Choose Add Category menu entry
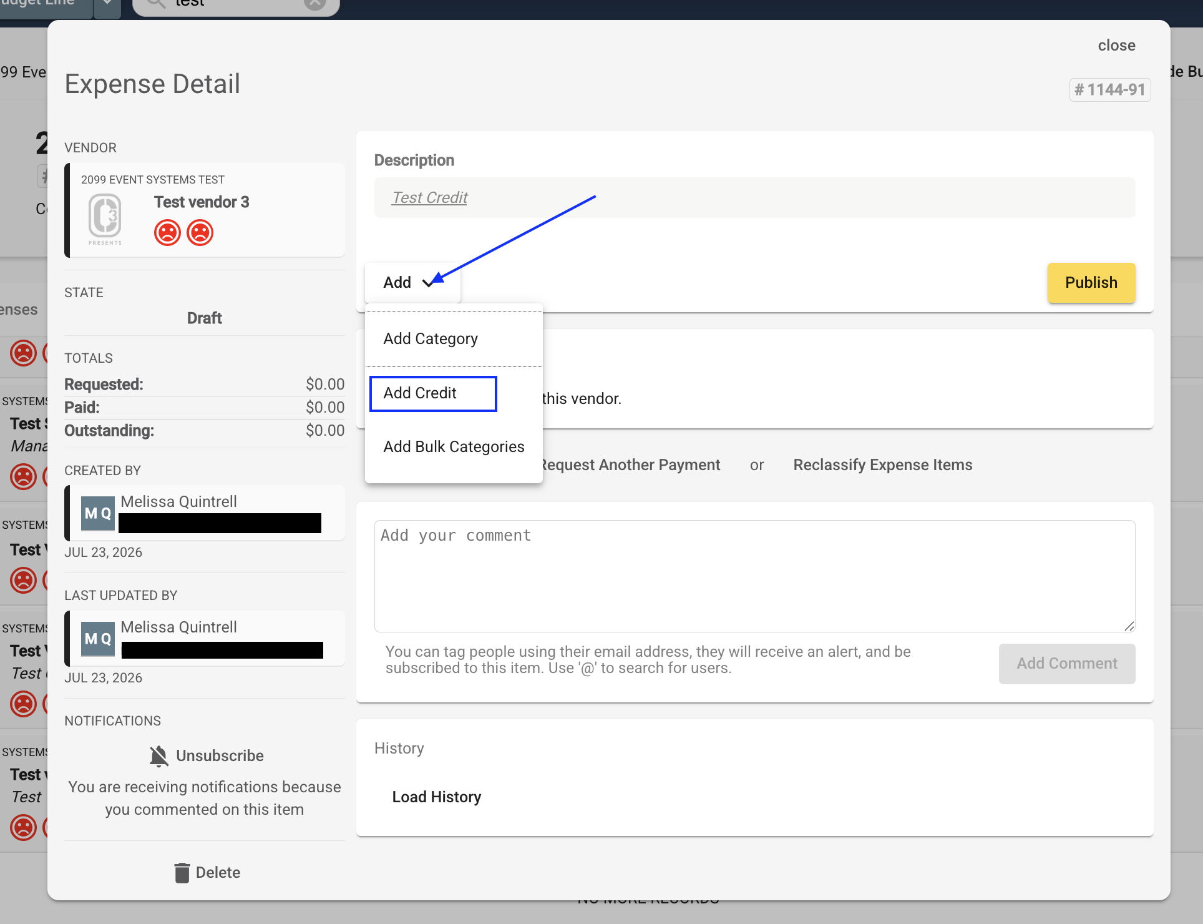This screenshot has width=1203, height=924. click(x=431, y=338)
